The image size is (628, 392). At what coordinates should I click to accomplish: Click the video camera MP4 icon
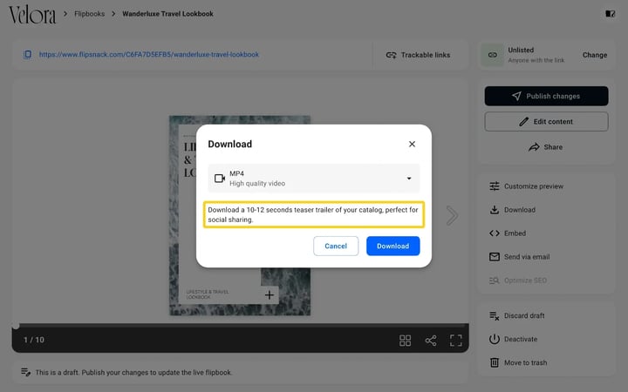point(220,179)
